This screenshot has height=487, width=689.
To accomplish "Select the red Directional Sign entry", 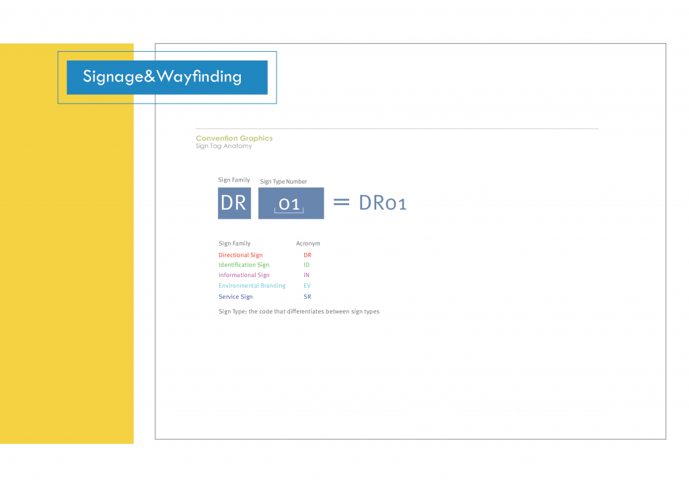I will 240,256.
